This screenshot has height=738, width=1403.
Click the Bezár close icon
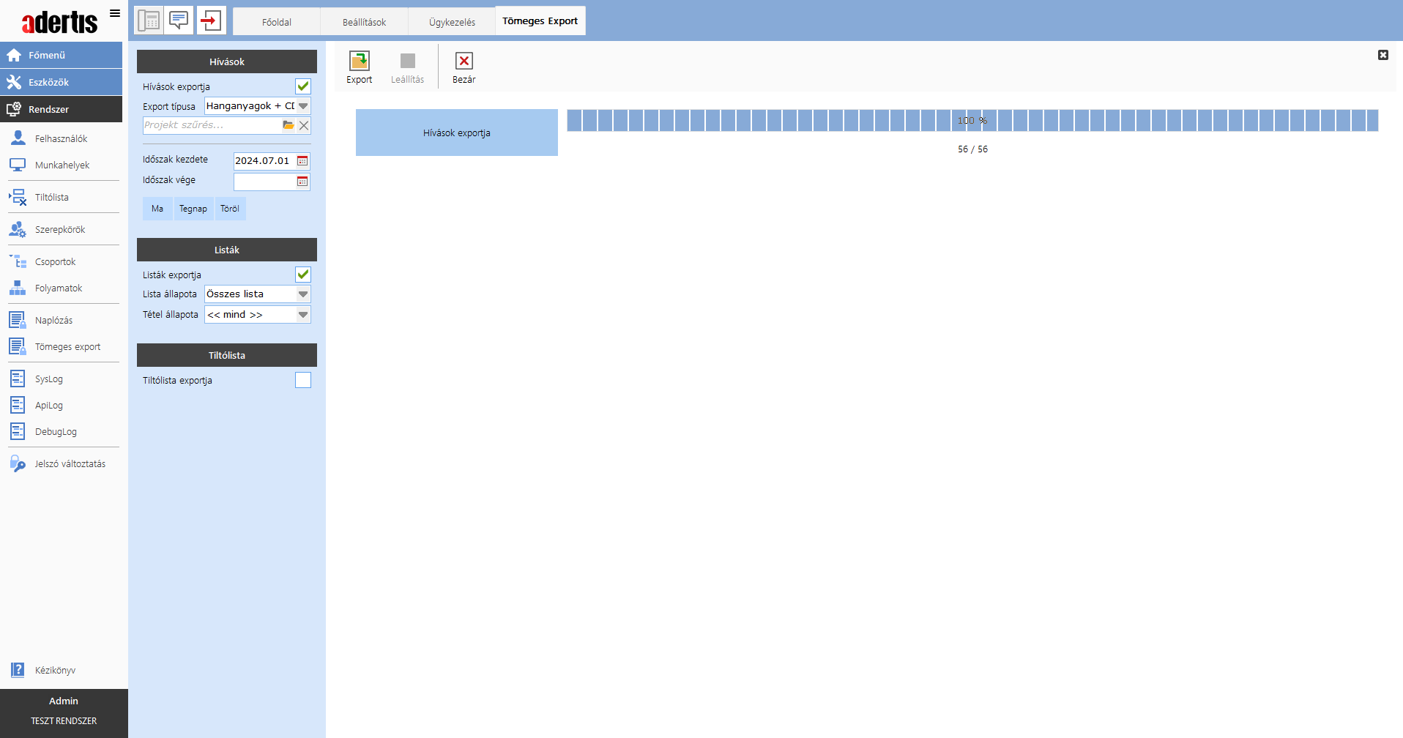click(464, 61)
